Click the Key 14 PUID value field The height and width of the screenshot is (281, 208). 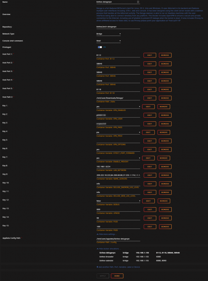click(x=118, y=218)
